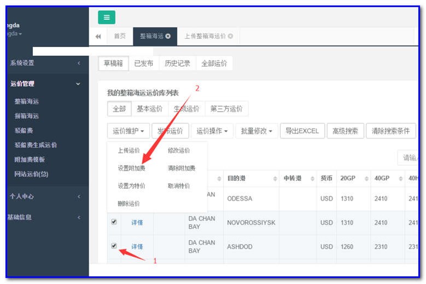The height and width of the screenshot is (284, 426).
Task: Click the green hamburger menu button
Action: (107, 18)
